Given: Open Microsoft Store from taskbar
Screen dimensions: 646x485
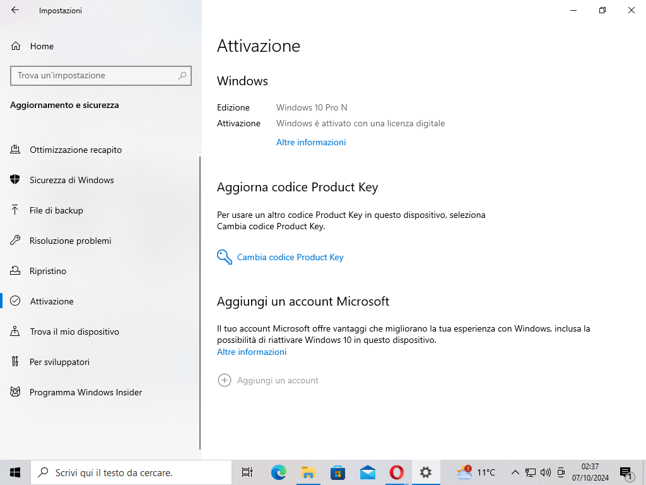Looking at the screenshot, I should [x=338, y=472].
